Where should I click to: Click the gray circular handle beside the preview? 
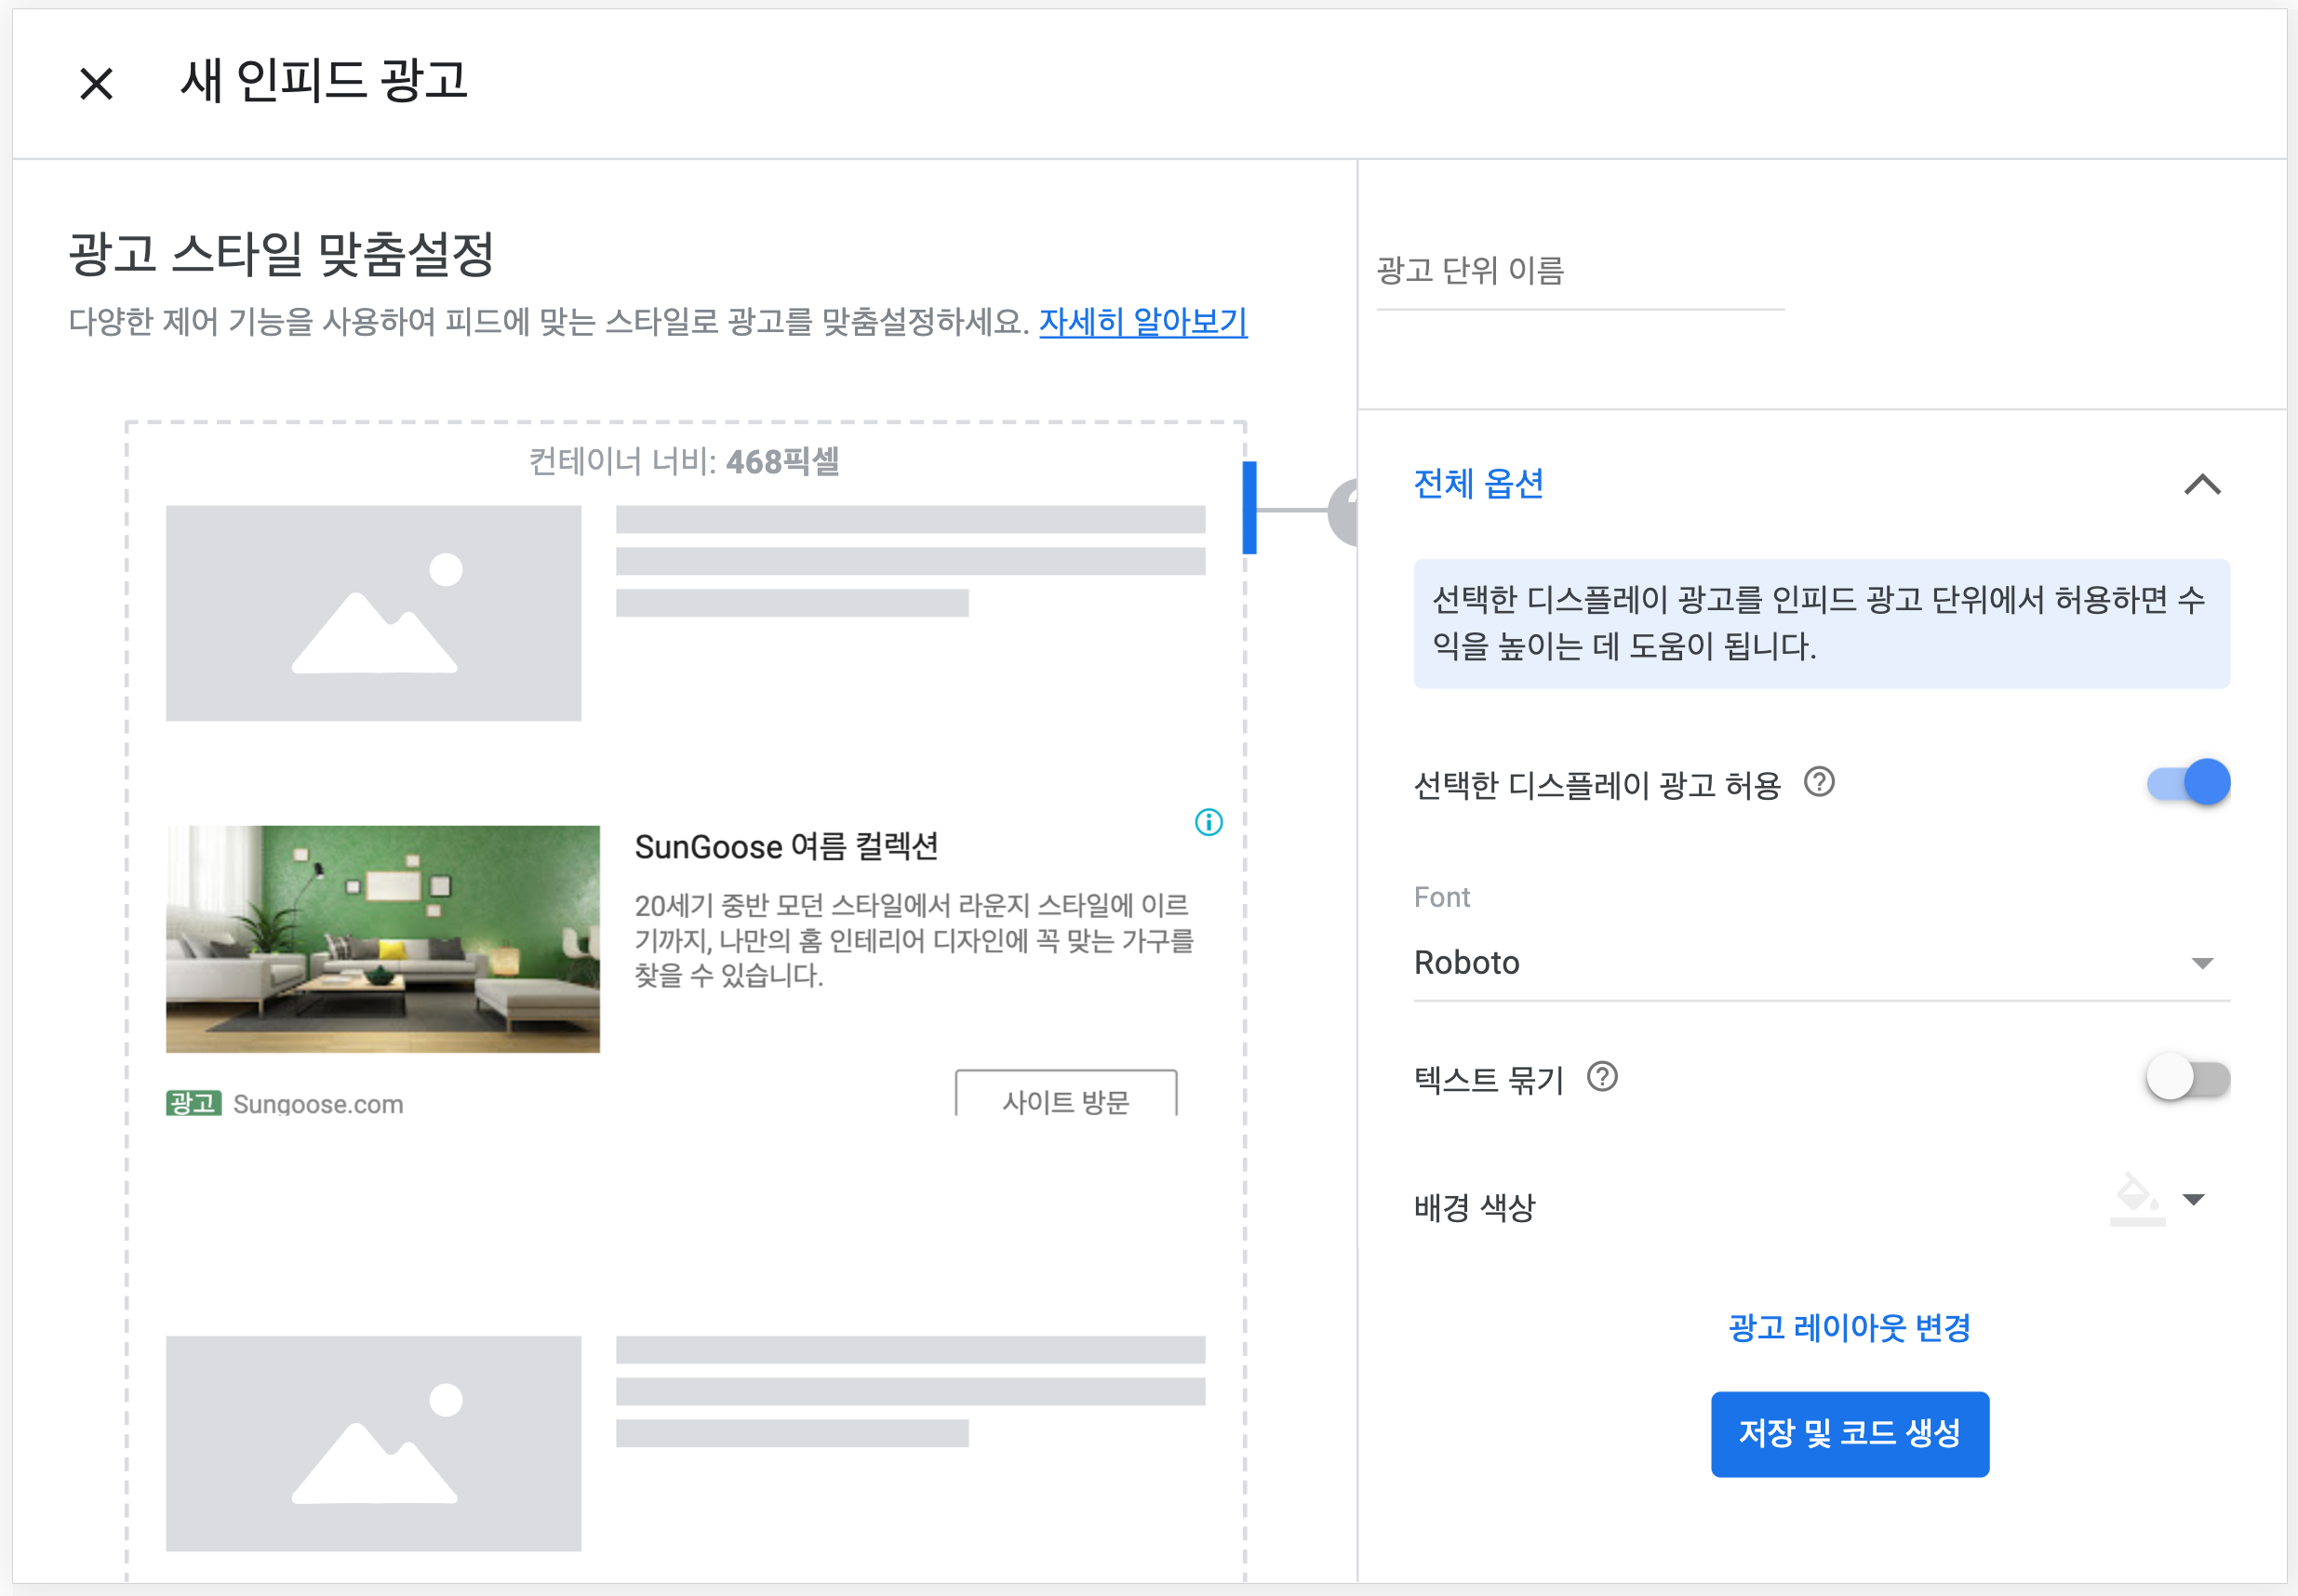point(1343,511)
